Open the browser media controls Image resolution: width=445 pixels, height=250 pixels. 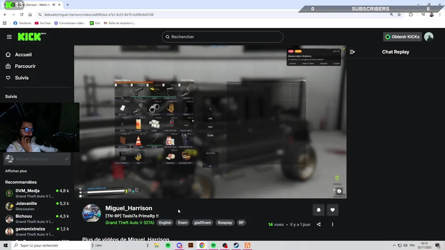(x=423, y=15)
